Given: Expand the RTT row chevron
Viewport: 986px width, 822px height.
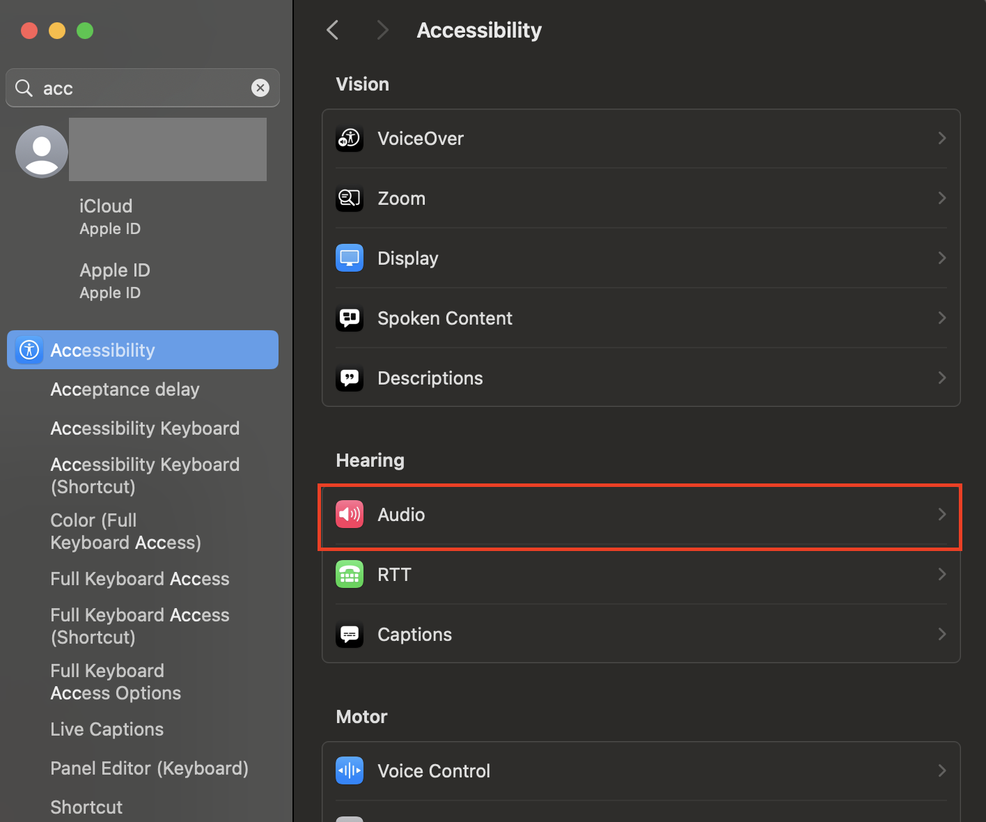Looking at the screenshot, I should point(941,574).
